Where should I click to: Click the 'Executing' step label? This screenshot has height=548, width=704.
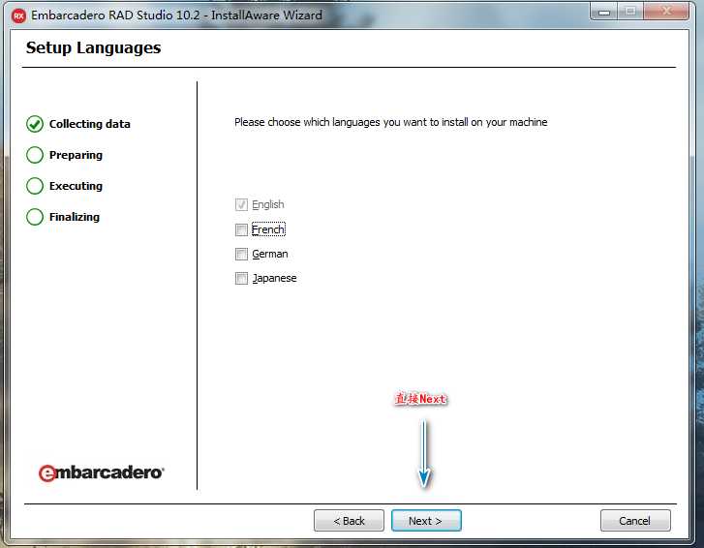[76, 186]
